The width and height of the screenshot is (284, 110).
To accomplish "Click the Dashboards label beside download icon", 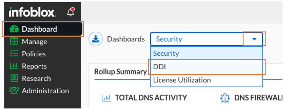I will [x=126, y=39].
